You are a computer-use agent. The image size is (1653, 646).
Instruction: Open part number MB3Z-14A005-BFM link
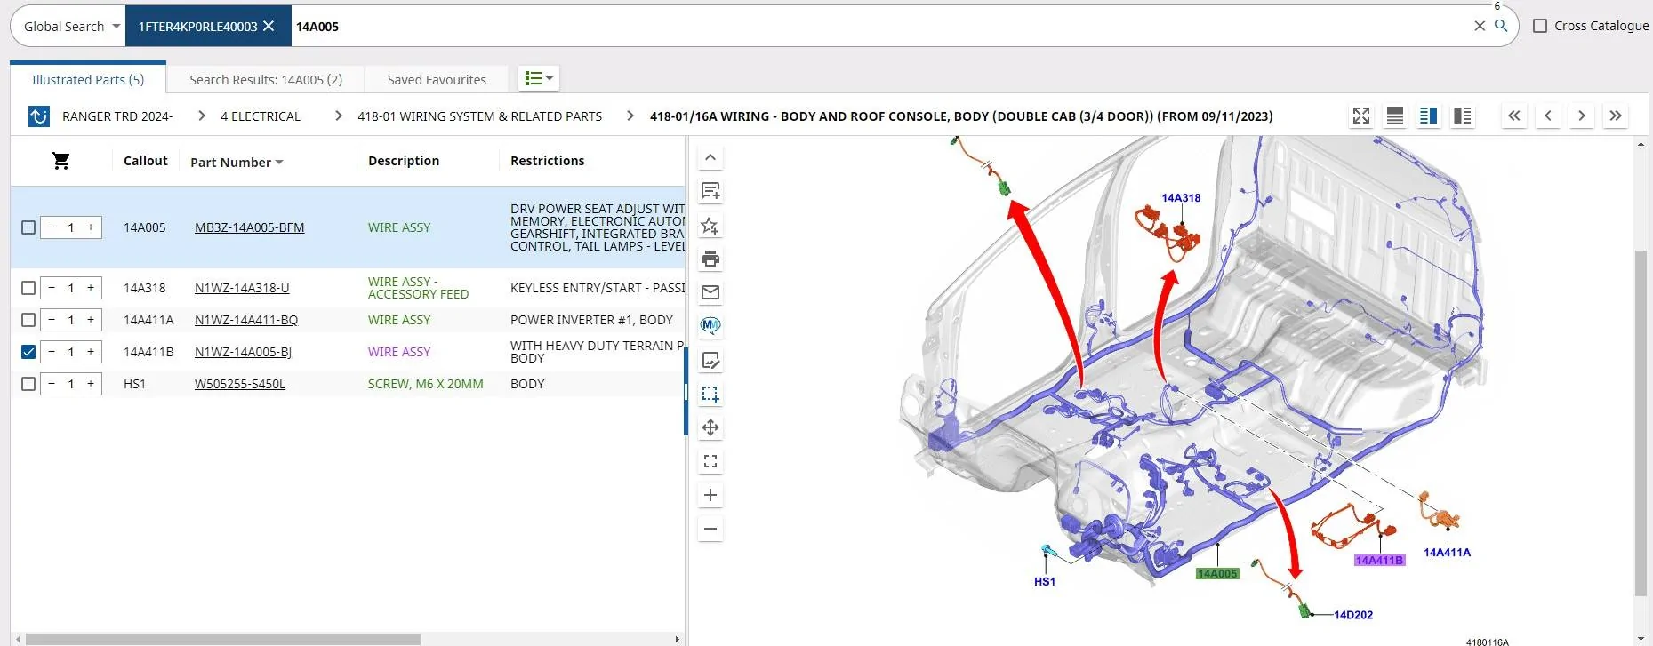point(249,227)
